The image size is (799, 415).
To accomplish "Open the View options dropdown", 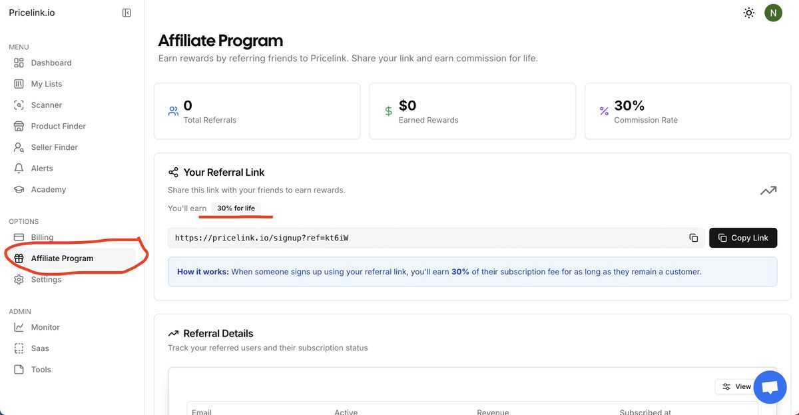I will (736, 386).
